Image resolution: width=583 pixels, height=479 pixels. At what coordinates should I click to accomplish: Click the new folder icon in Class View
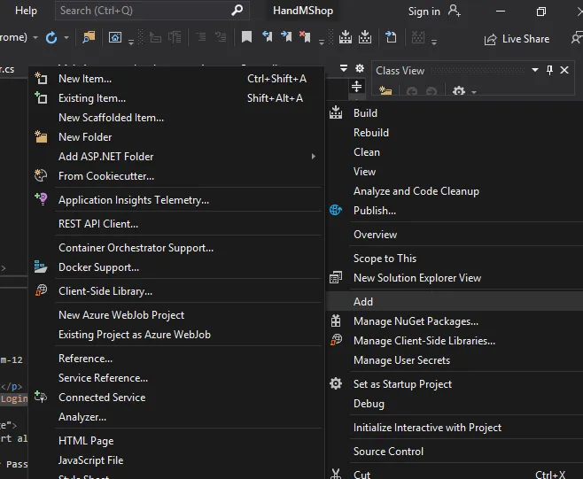click(385, 91)
